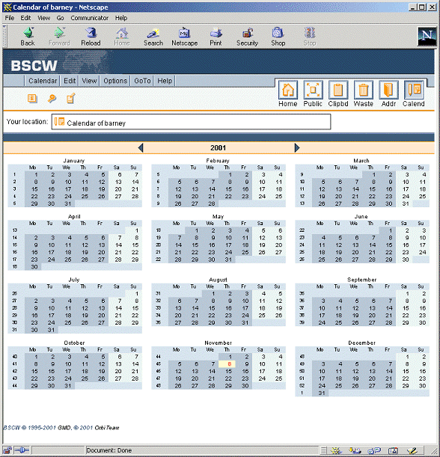Click the edit note action icon
This screenshot has width=440, height=457.
click(x=71, y=98)
